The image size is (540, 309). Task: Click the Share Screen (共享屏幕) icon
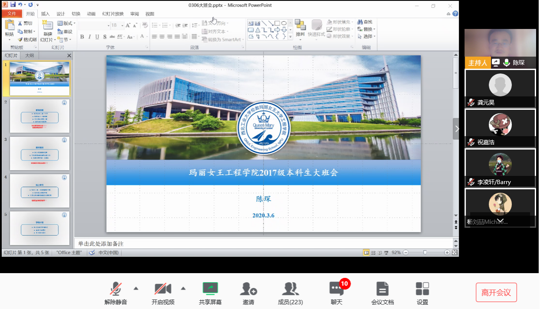pyautogui.click(x=210, y=289)
